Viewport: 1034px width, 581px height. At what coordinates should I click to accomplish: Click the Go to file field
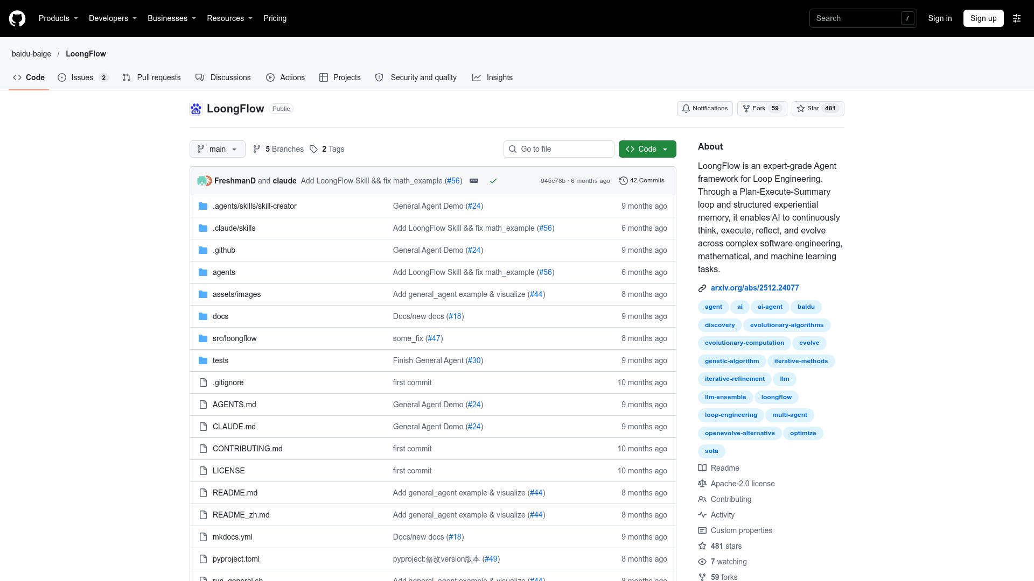[559, 149]
